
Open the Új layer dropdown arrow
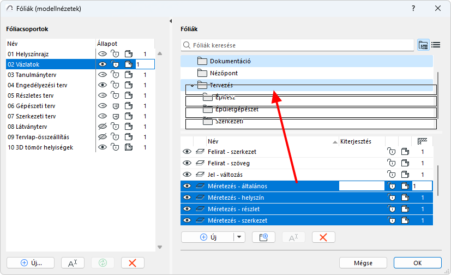(x=239, y=237)
